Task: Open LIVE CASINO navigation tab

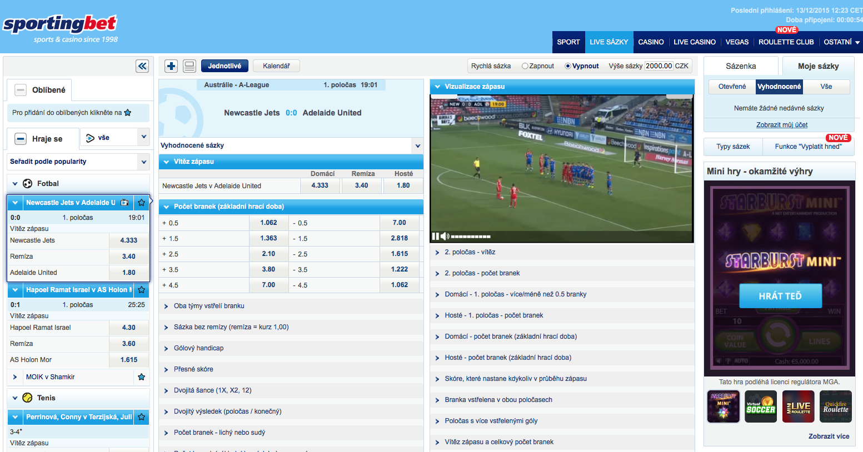Action: tap(695, 42)
